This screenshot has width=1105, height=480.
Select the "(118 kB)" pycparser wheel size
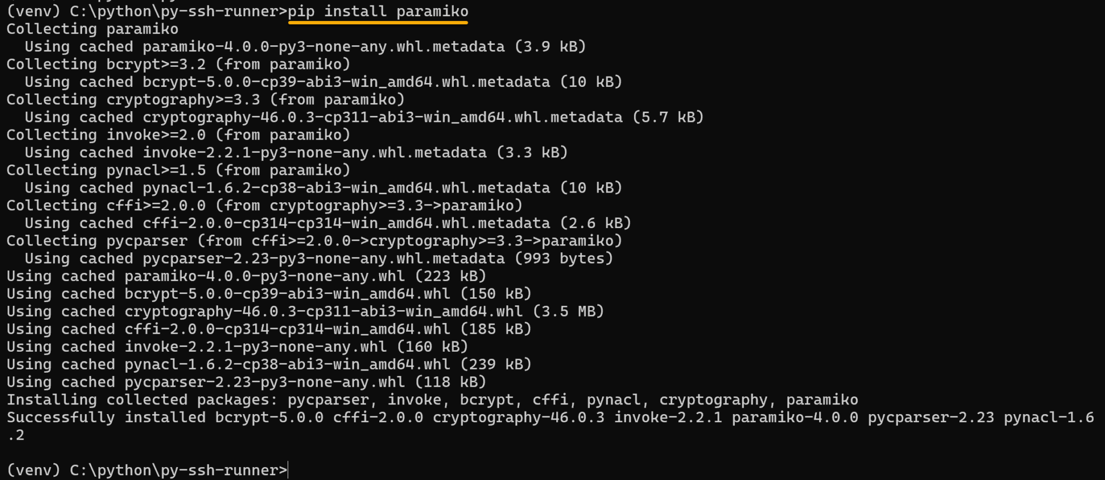pyautogui.click(x=451, y=382)
